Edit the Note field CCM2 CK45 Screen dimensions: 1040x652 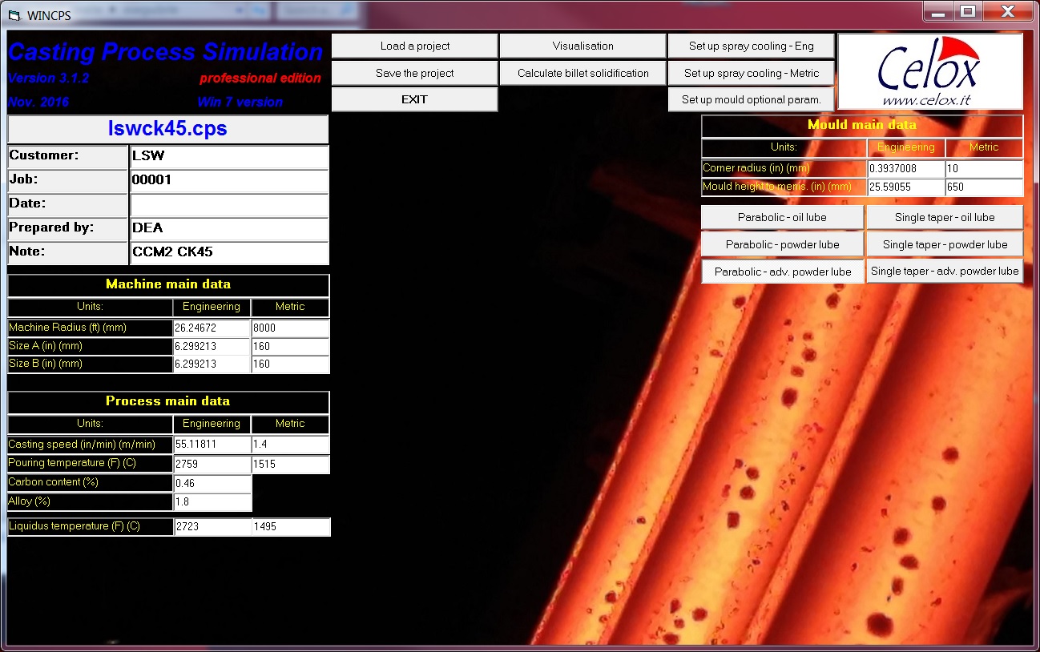coord(229,253)
